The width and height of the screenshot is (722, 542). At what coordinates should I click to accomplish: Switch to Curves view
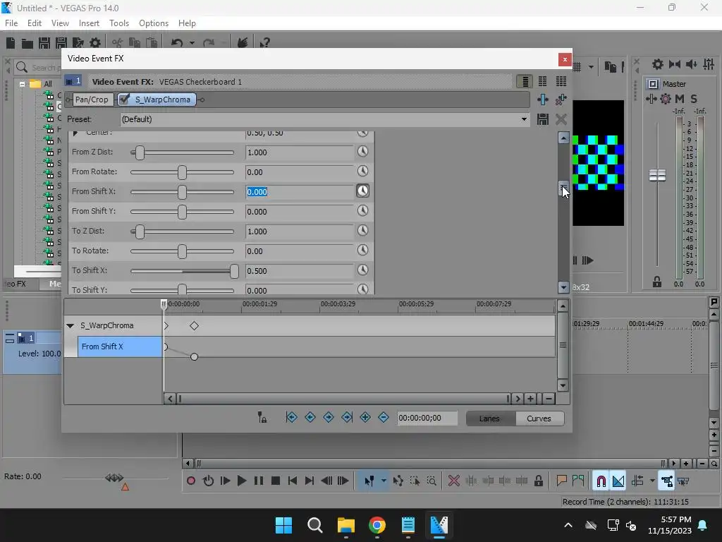[539, 418]
